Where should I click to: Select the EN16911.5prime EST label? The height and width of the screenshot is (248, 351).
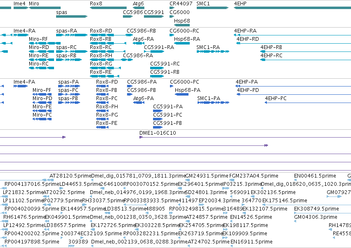(251, 242)
